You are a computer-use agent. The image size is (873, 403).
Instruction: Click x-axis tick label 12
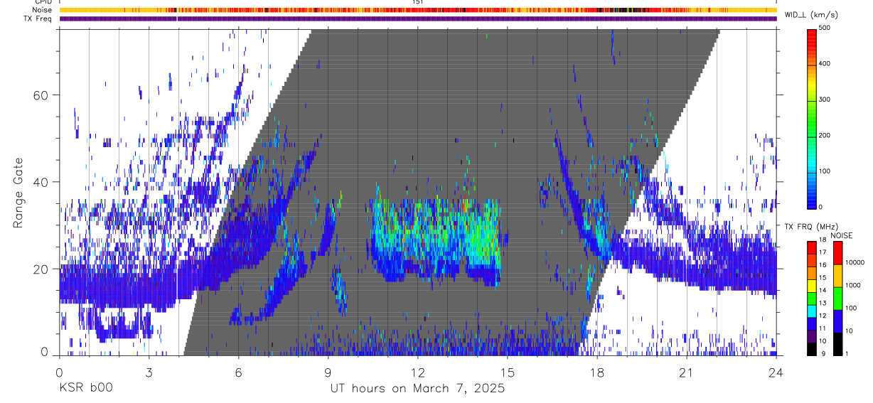[417, 372]
